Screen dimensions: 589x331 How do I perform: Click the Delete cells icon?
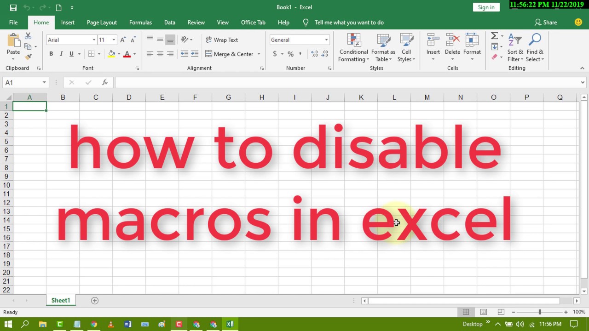(x=452, y=40)
